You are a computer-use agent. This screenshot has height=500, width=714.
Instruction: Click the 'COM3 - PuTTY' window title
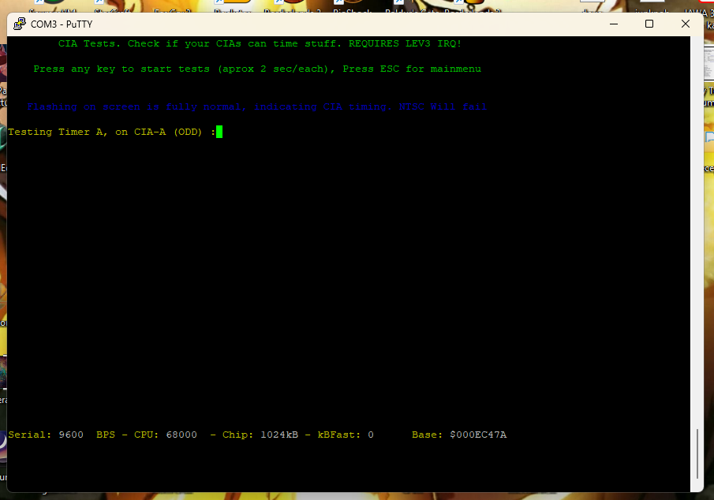click(x=62, y=24)
